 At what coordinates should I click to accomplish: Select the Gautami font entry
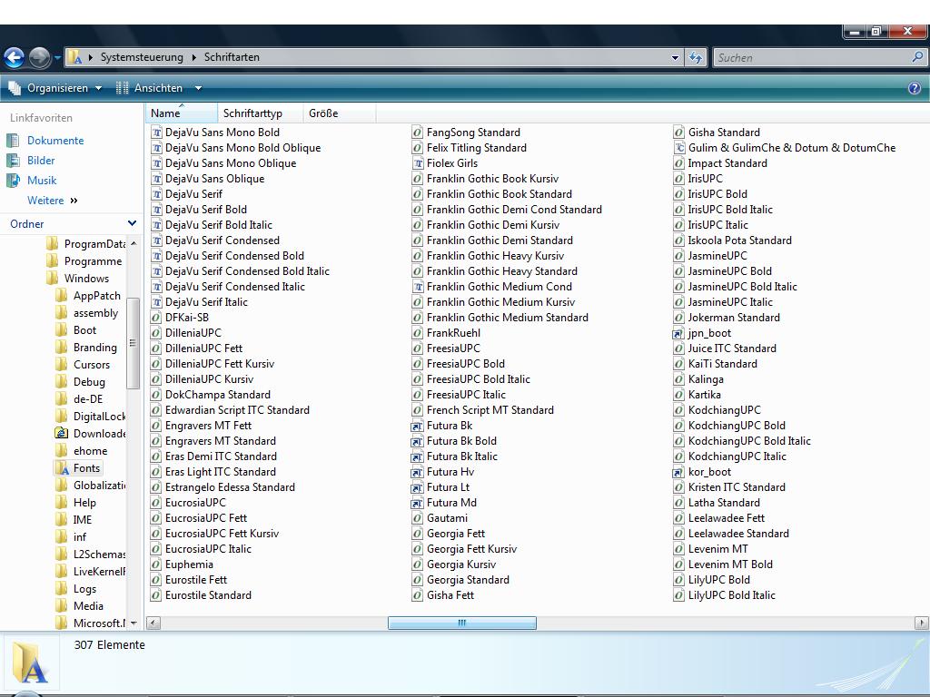[x=447, y=518]
